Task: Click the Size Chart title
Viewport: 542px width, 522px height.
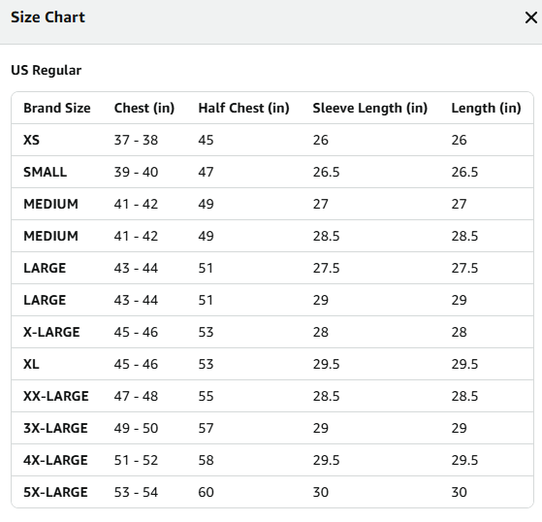Action: point(48,17)
